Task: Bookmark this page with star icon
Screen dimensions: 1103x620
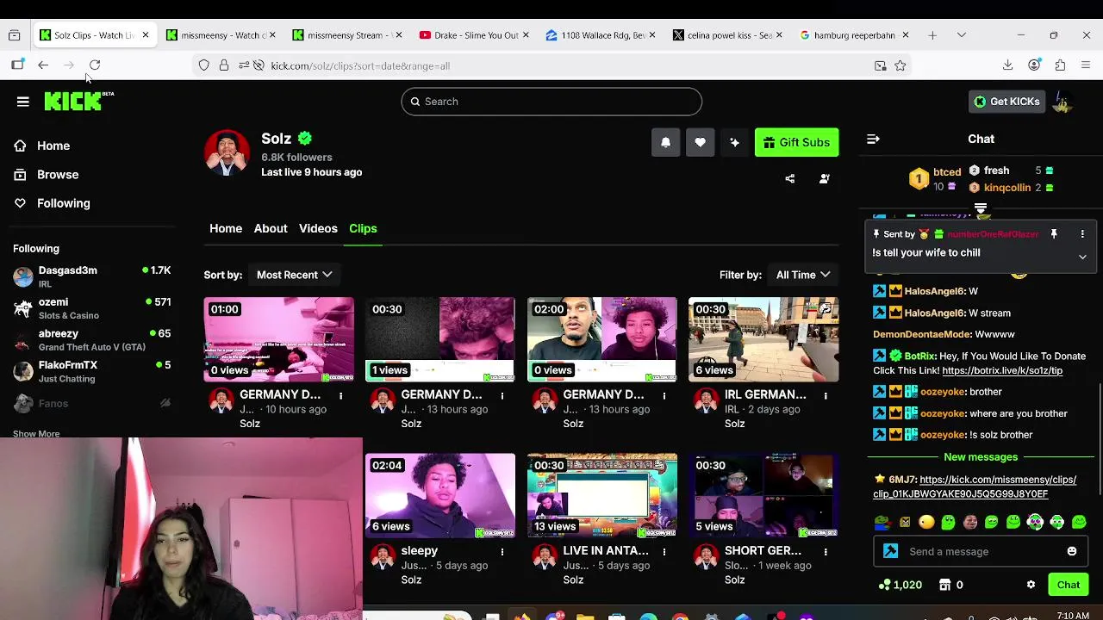Action: 900,65
